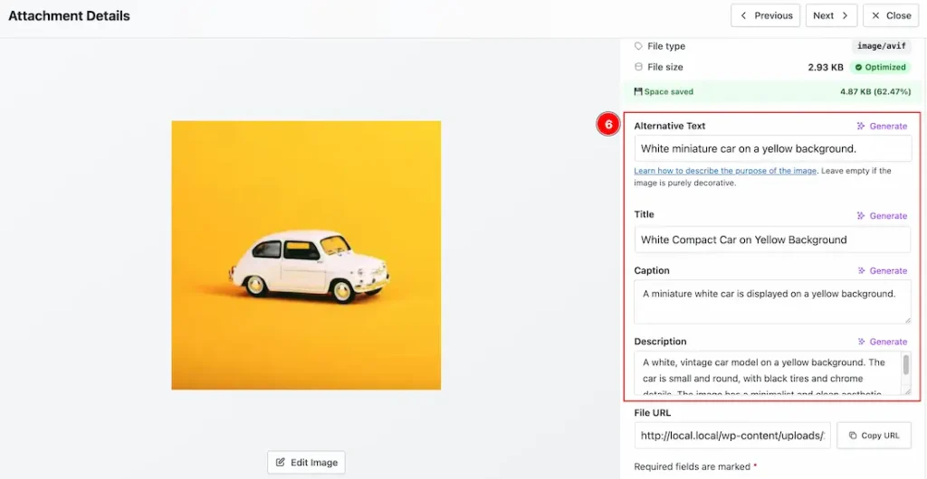The height and width of the screenshot is (479, 927).
Task: Click the 4.87 KB (62.47%) saved value
Action: pos(875,92)
